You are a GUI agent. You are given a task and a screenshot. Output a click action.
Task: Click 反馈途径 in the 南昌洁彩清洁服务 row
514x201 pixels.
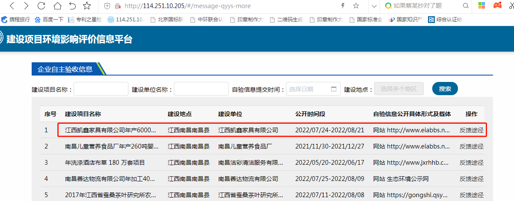click(x=472, y=163)
